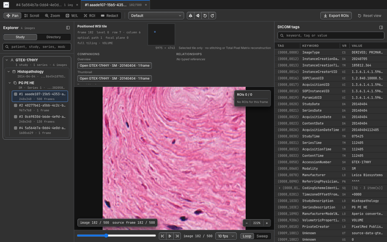
Task: Select image #1 aaade107 in explorer
Action: pyautogui.click(x=40, y=96)
